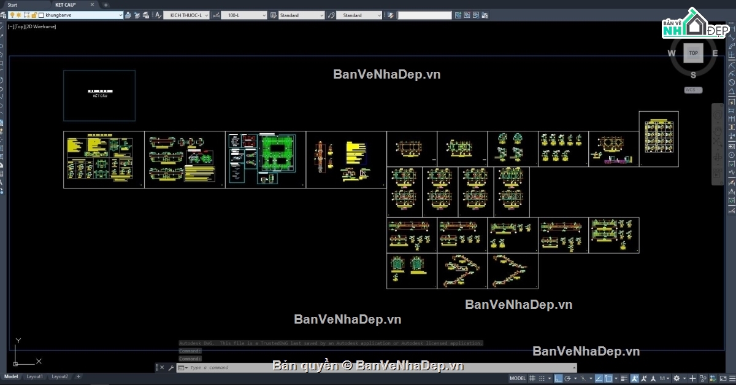Click the text style icon beside KICH THUOC-L

pyautogui.click(x=158, y=15)
